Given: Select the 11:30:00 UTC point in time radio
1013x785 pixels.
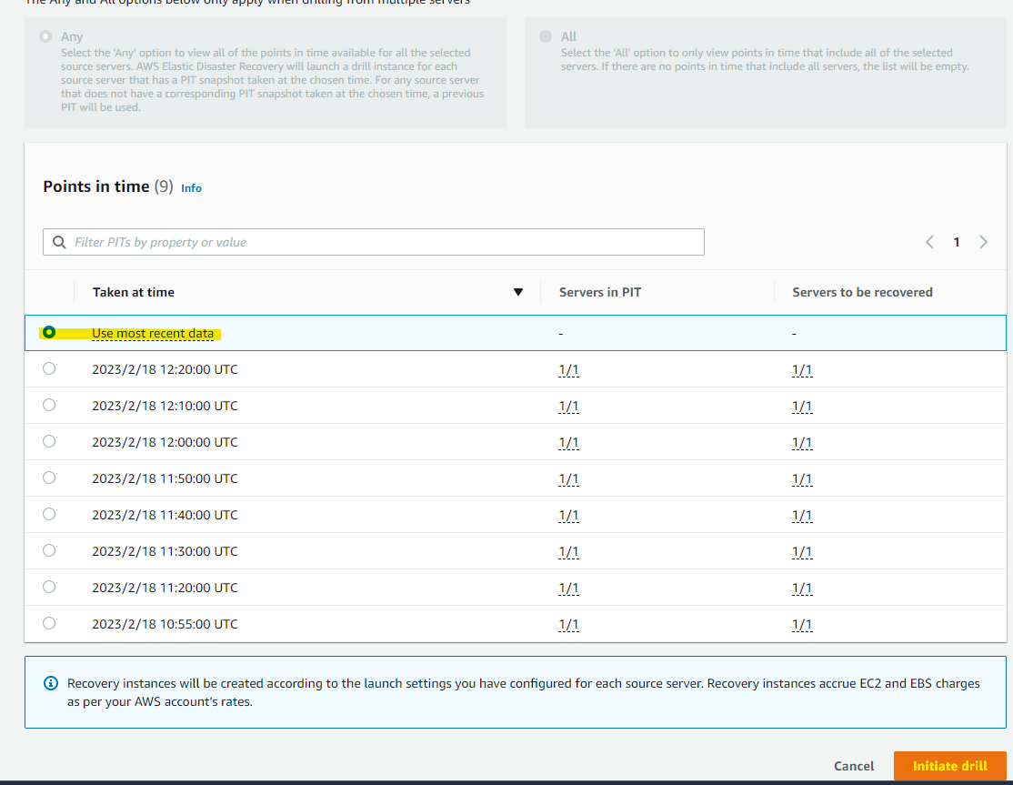Looking at the screenshot, I should (x=49, y=550).
